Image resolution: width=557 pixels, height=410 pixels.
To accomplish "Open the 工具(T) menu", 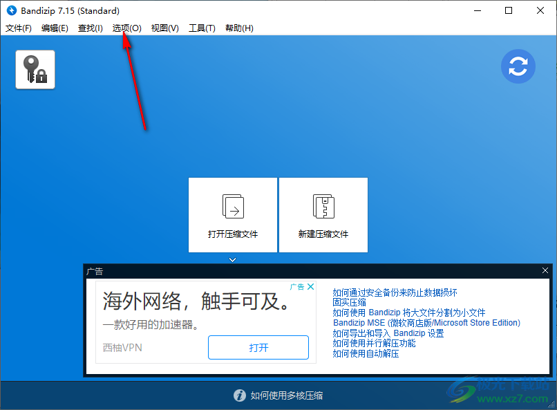I will (x=202, y=28).
